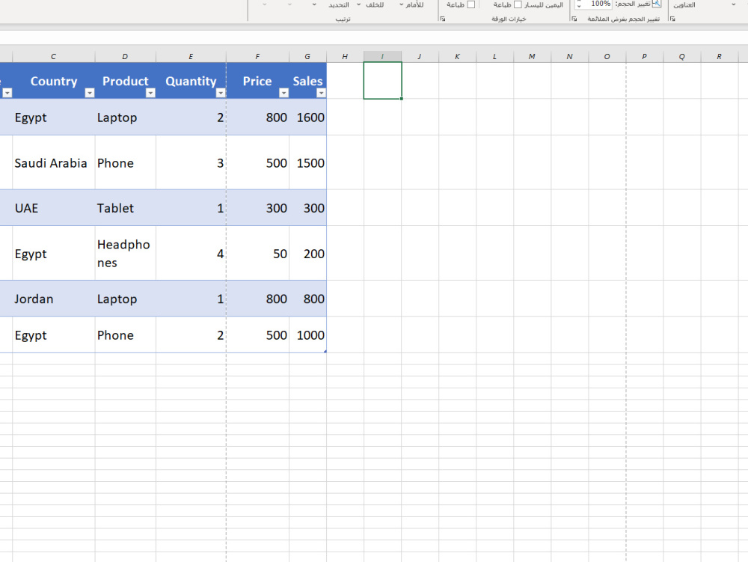Open Sales column filter dropdown
The image size is (748, 562).
(321, 93)
